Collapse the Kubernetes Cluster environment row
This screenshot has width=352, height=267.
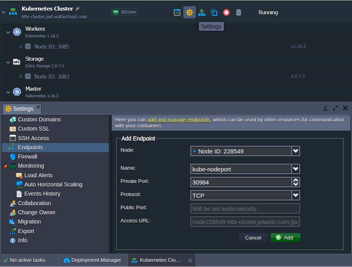point(4,12)
